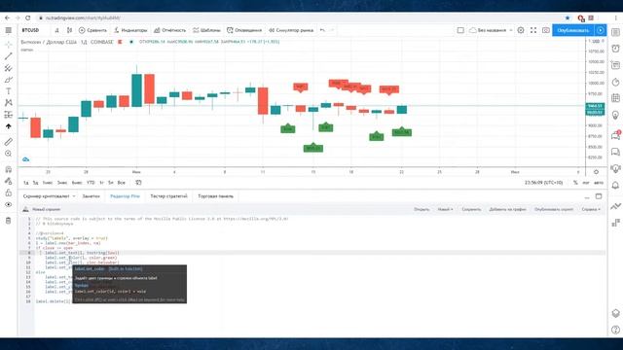This screenshot has width=623, height=350.
Task: Click the Сравнить compare button
Action: tap(92, 30)
